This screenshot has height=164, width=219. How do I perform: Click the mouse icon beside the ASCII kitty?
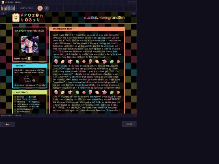tap(34, 81)
